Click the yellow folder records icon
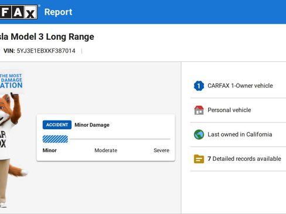The width and height of the screenshot is (286, 214). coord(199,159)
